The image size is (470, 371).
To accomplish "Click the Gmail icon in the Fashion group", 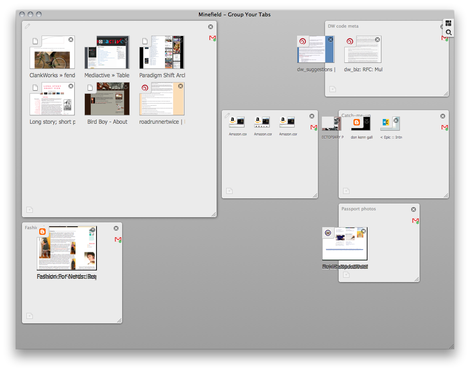I will point(118,240).
